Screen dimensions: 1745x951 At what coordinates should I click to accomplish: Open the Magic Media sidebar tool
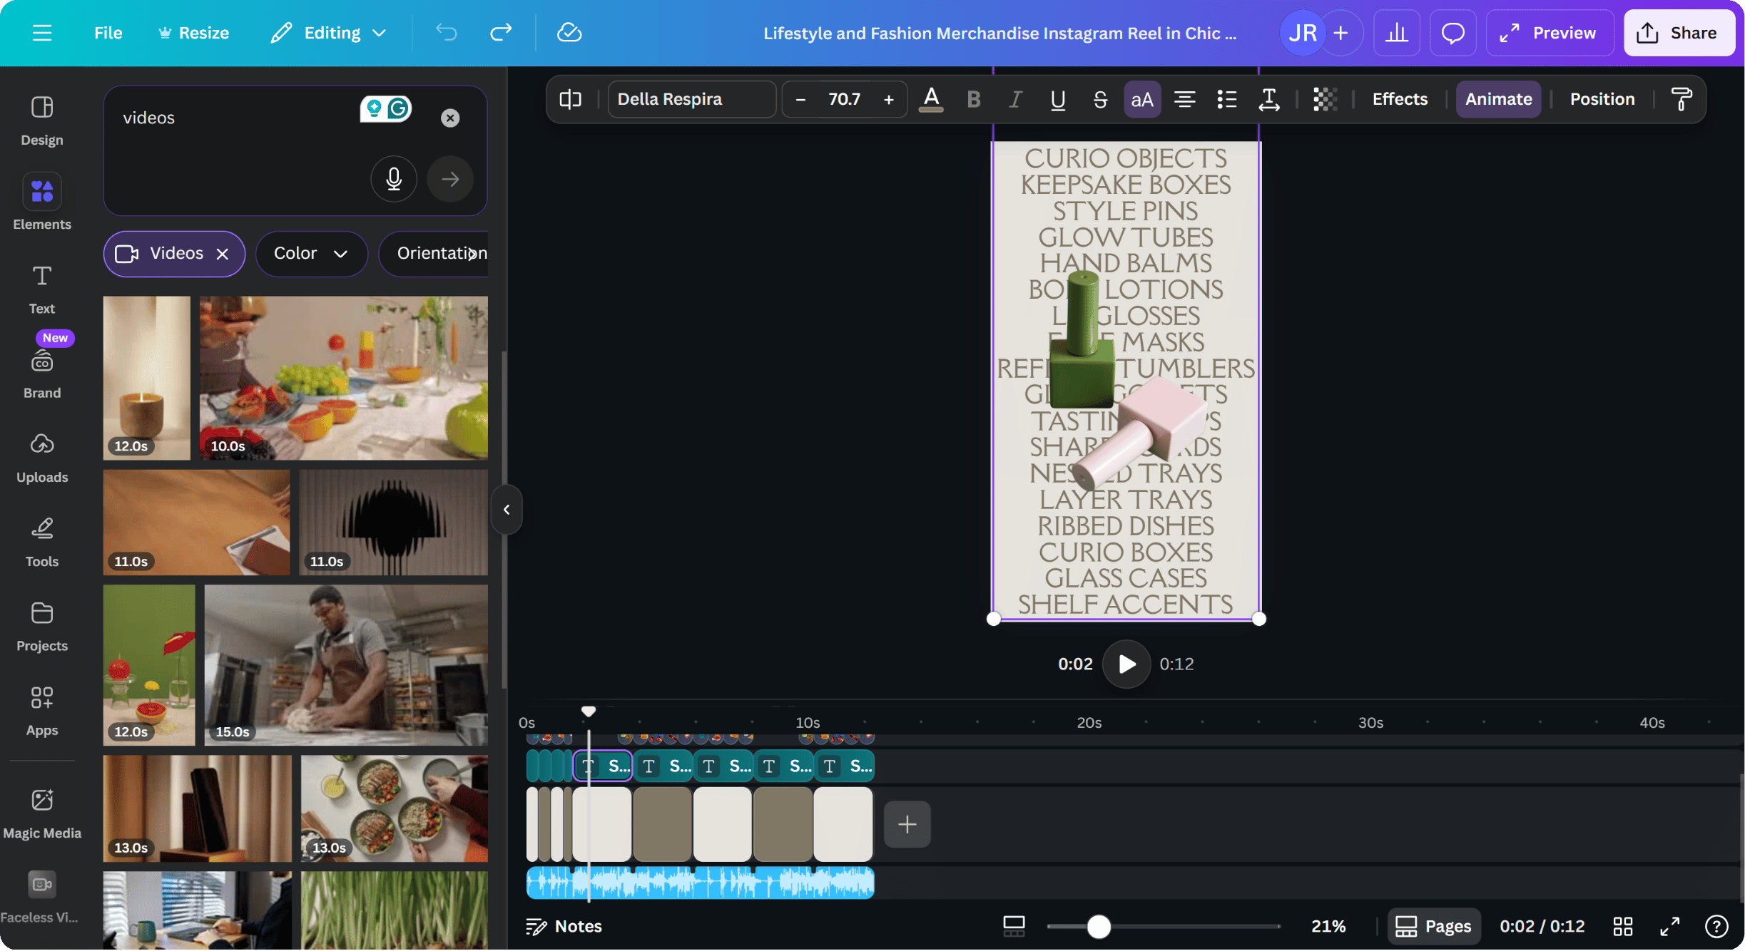click(x=42, y=813)
